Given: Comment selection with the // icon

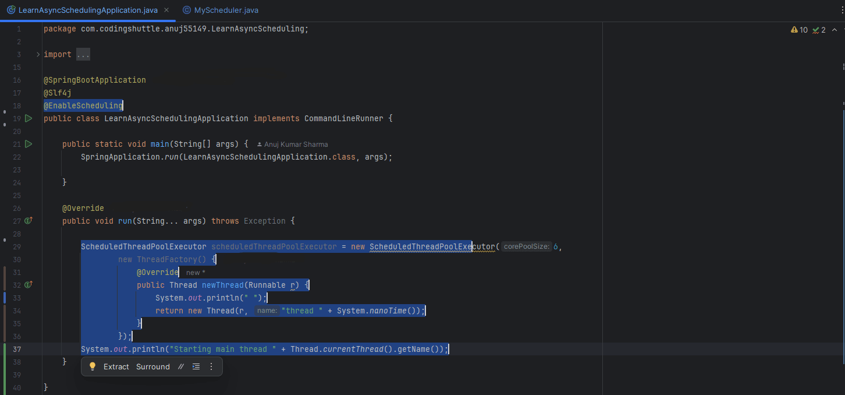Looking at the screenshot, I should [x=181, y=366].
